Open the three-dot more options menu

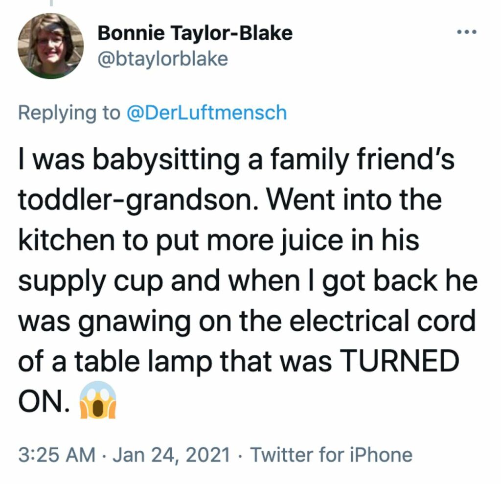pos(467,32)
